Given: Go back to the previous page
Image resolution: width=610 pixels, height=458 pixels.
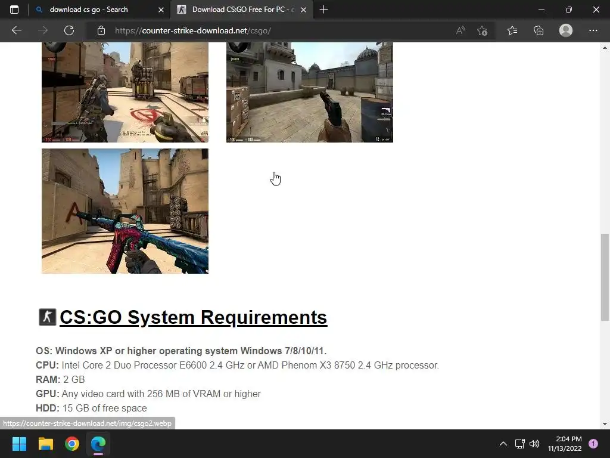Looking at the screenshot, I should point(16,30).
